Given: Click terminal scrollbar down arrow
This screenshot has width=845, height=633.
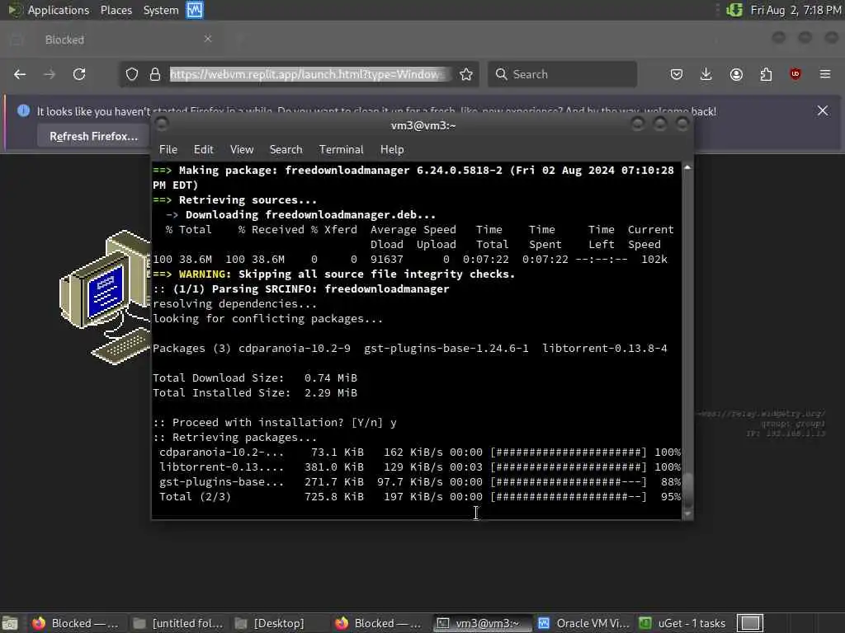Looking at the screenshot, I should 687,513.
